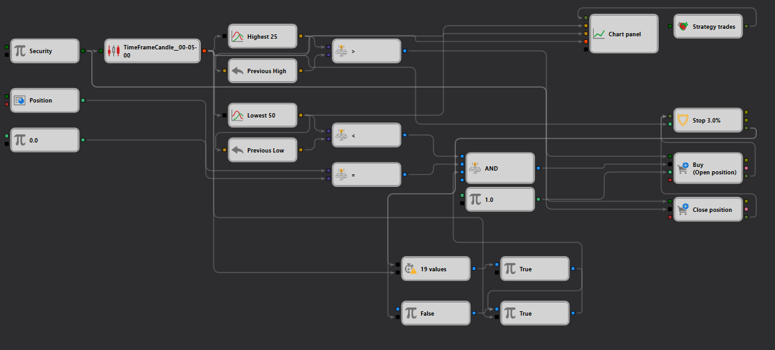
Task: Select the 1.0 constant node
Action: 500,199
